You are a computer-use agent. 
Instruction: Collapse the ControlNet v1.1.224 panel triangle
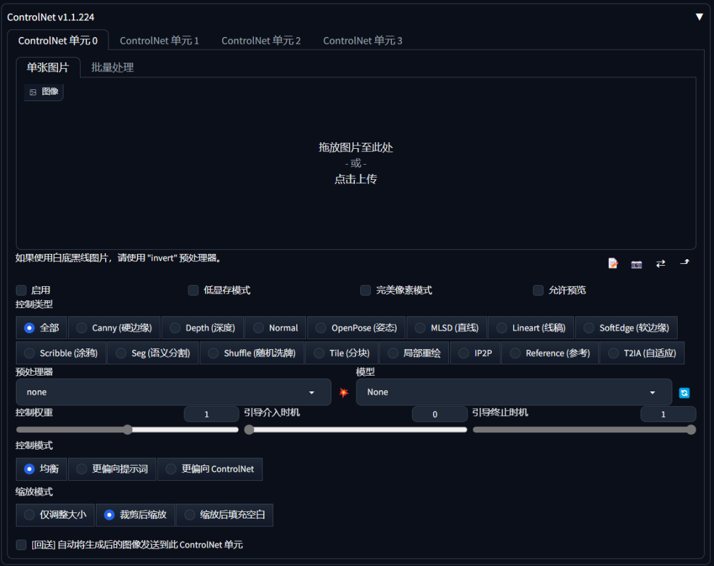point(699,17)
